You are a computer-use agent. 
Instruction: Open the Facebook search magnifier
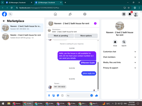point(10,14)
